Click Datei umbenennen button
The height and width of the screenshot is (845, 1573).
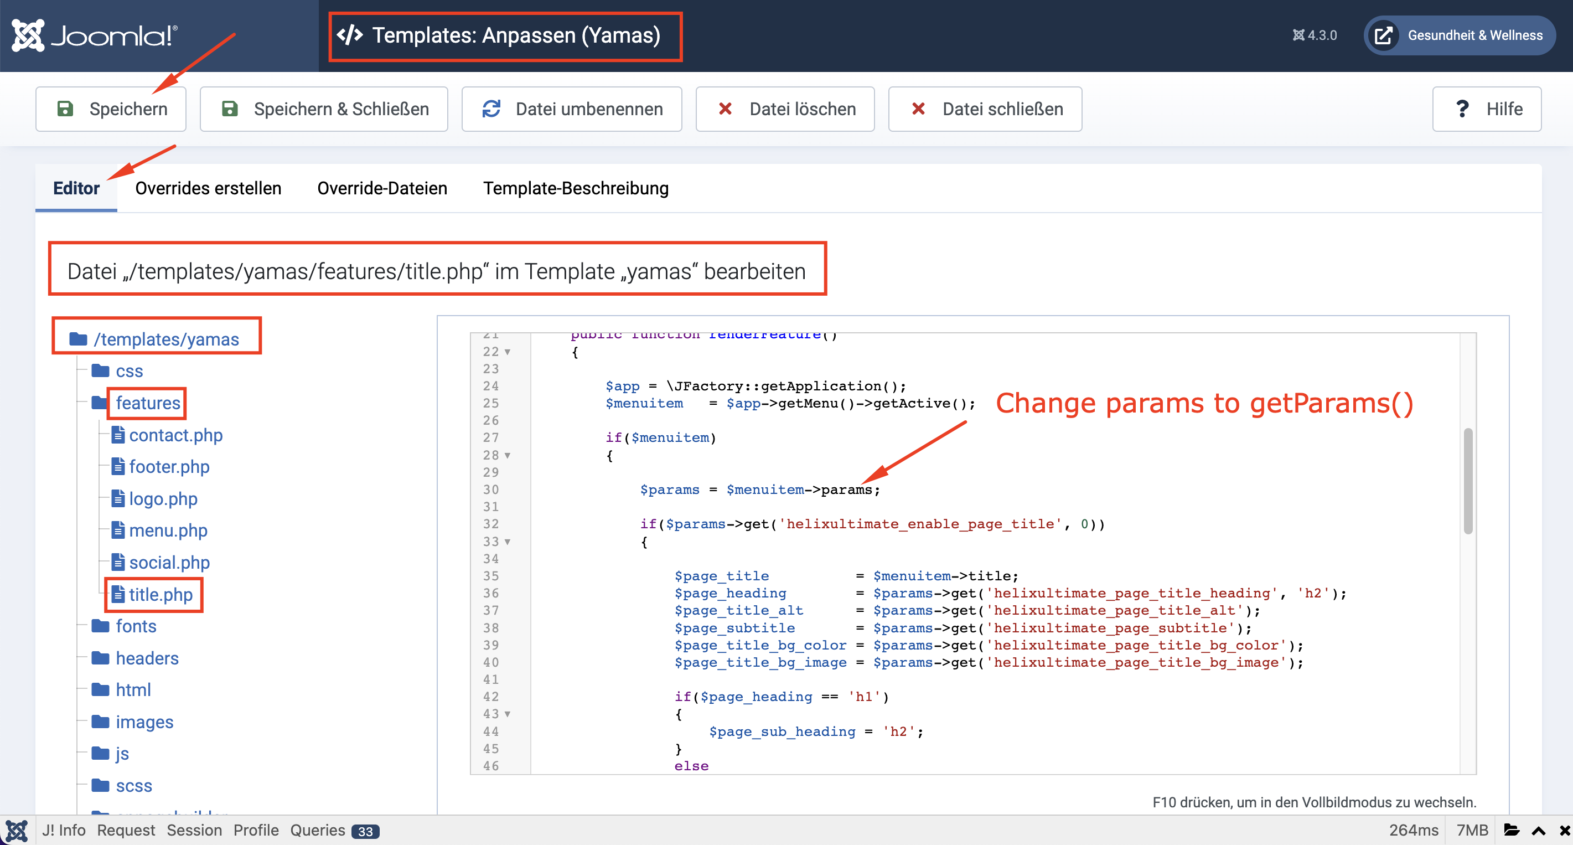pos(572,109)
